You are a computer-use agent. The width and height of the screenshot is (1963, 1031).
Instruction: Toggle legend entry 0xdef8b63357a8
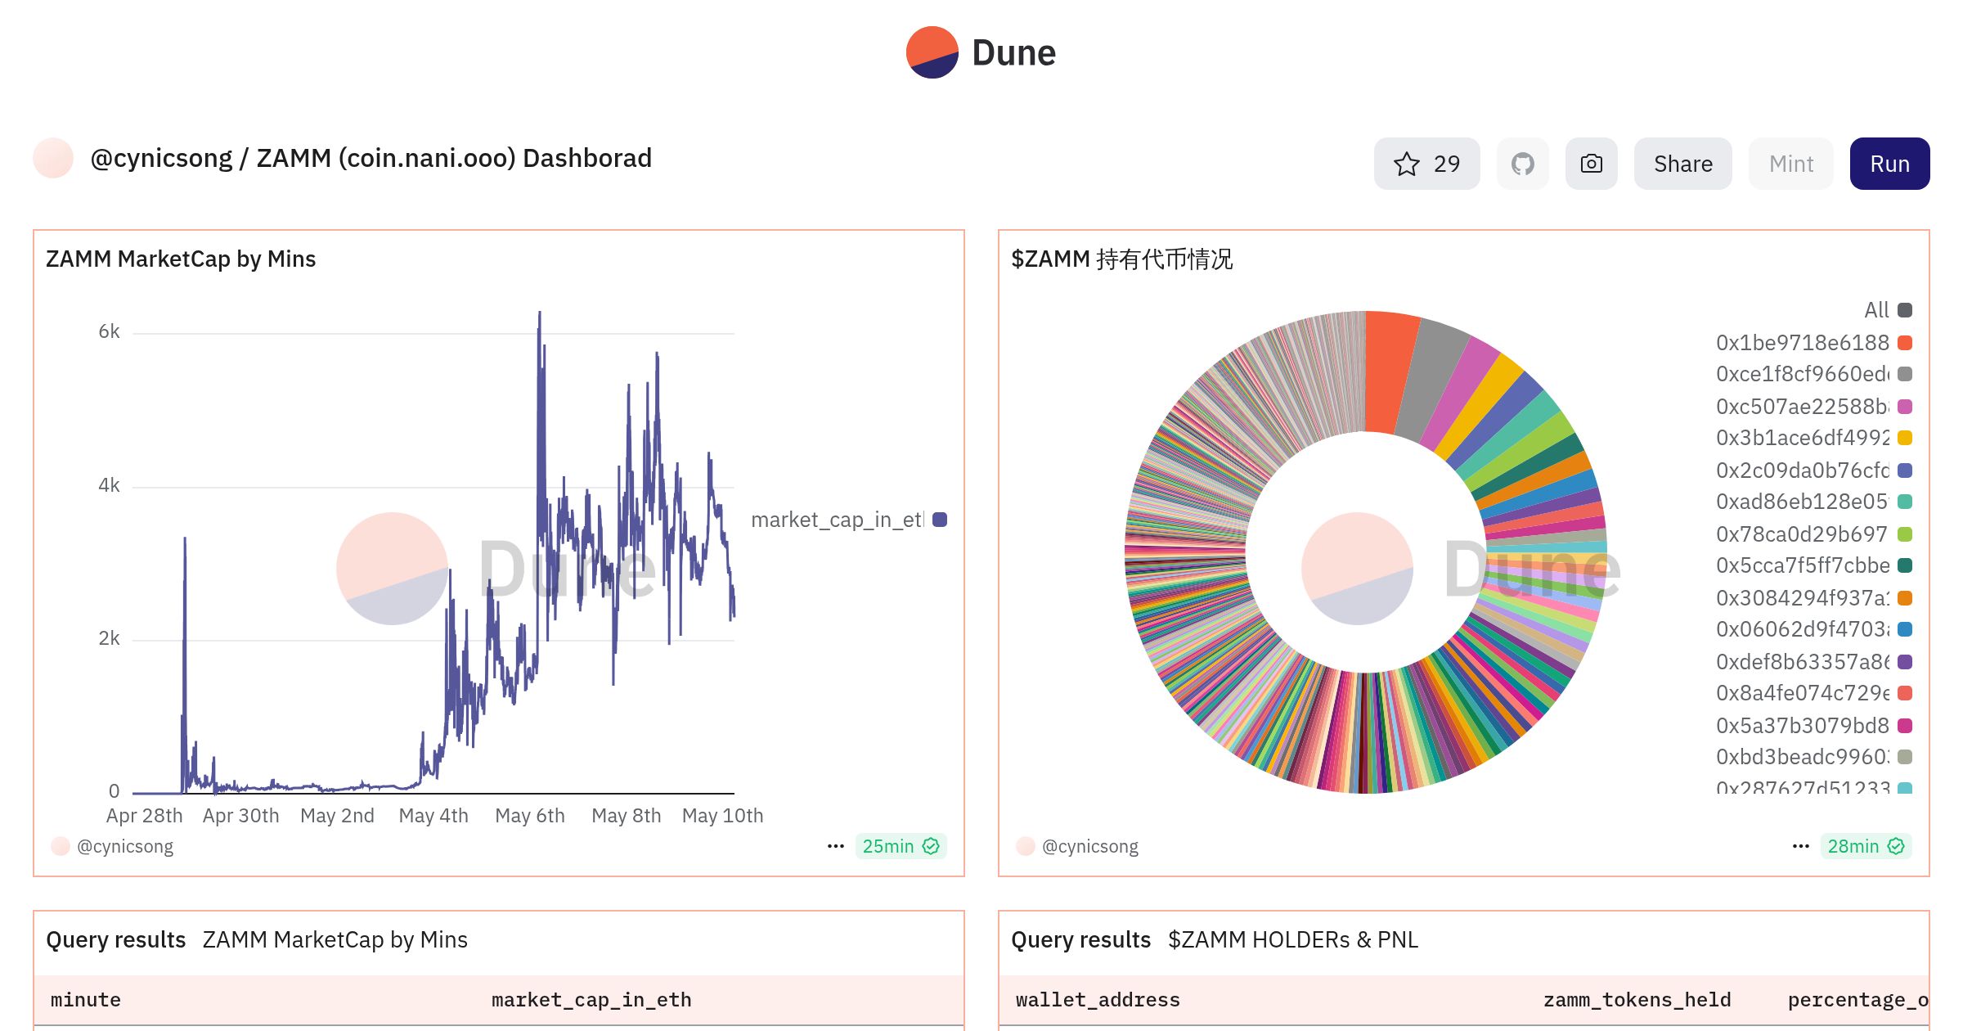point(1813,662)
